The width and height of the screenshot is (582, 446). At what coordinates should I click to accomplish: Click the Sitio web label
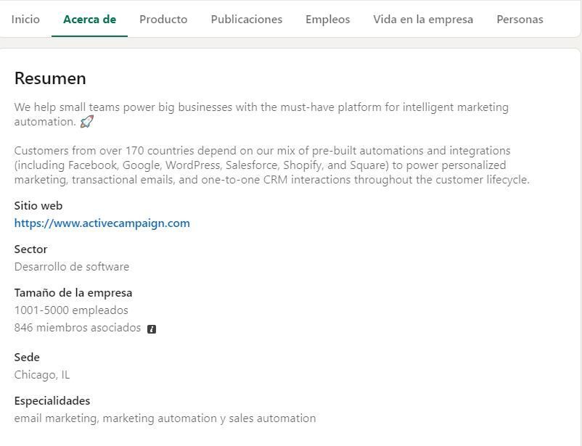point(38,205)
